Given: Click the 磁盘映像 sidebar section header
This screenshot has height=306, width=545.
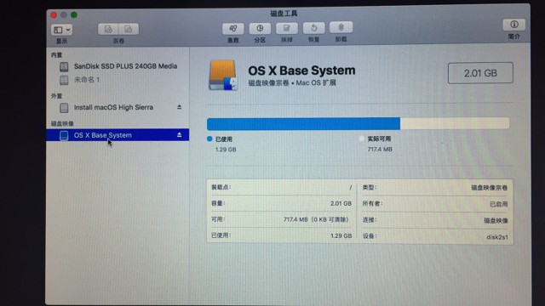Looking at the screenshot, I should pos(62,123).
